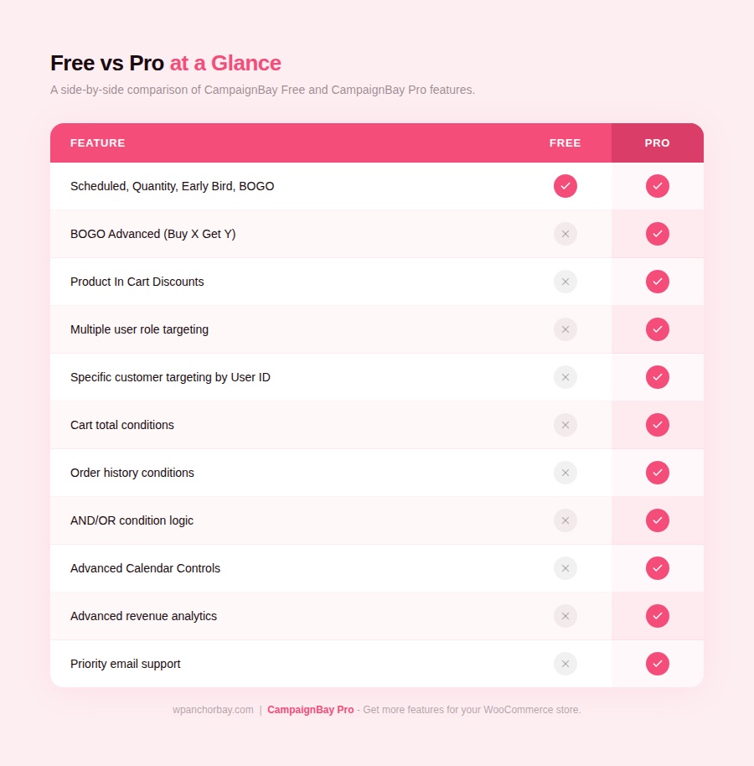
Task: Click Free X icon for AND/OR condition logic
Action: pyautogui.click(x=565, y=520)
